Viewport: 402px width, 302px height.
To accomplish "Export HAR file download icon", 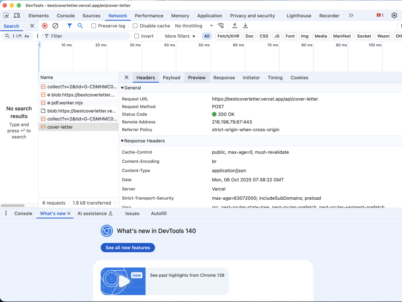I will click(245, 26).
